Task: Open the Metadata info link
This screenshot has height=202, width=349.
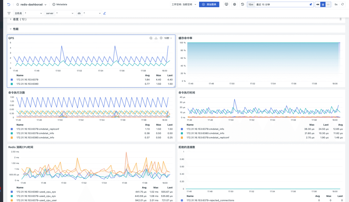Action: [x=60, y=5]
